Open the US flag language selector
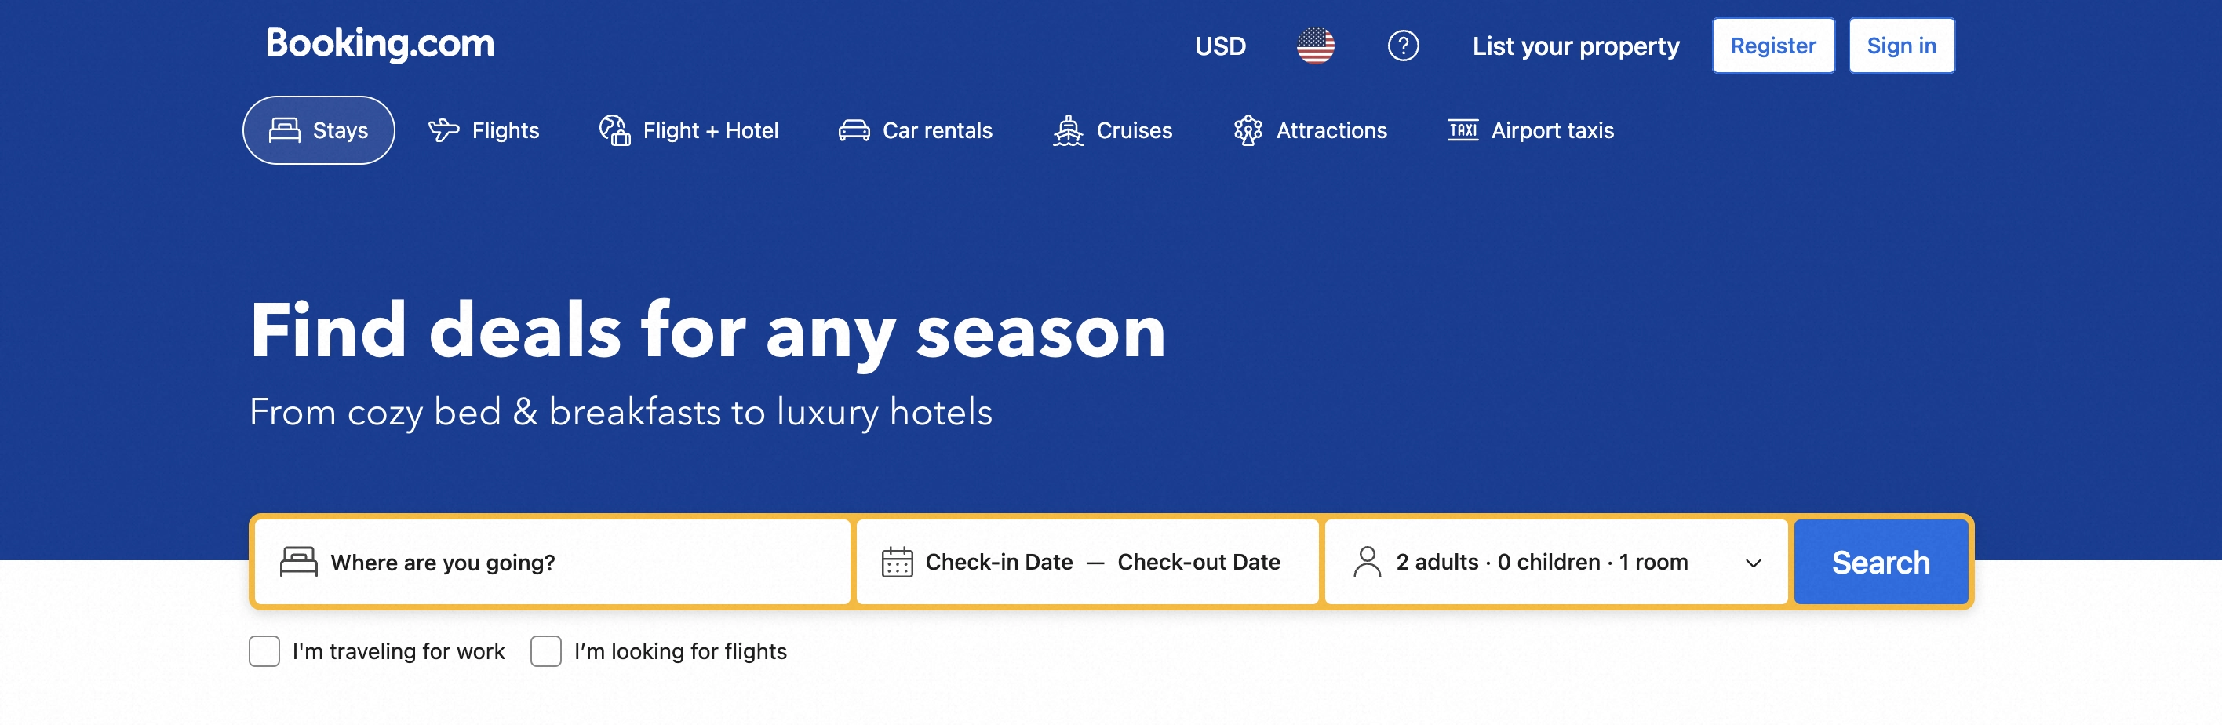The width and height of the screenshot is (2222, 725). [x=1314, y=46]
